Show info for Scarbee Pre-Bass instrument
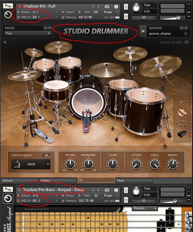This screenshot has width=193, height=232. pyautogui.click(x=116, y=190)
